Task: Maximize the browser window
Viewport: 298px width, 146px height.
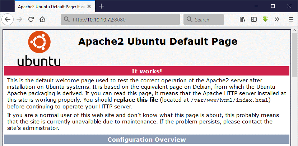Action: click(273, 6)
